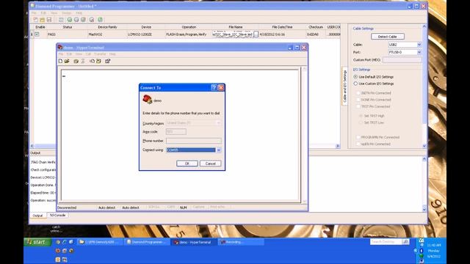Click the Detect Cable button

pyautogui.click(x=388, y=37)
